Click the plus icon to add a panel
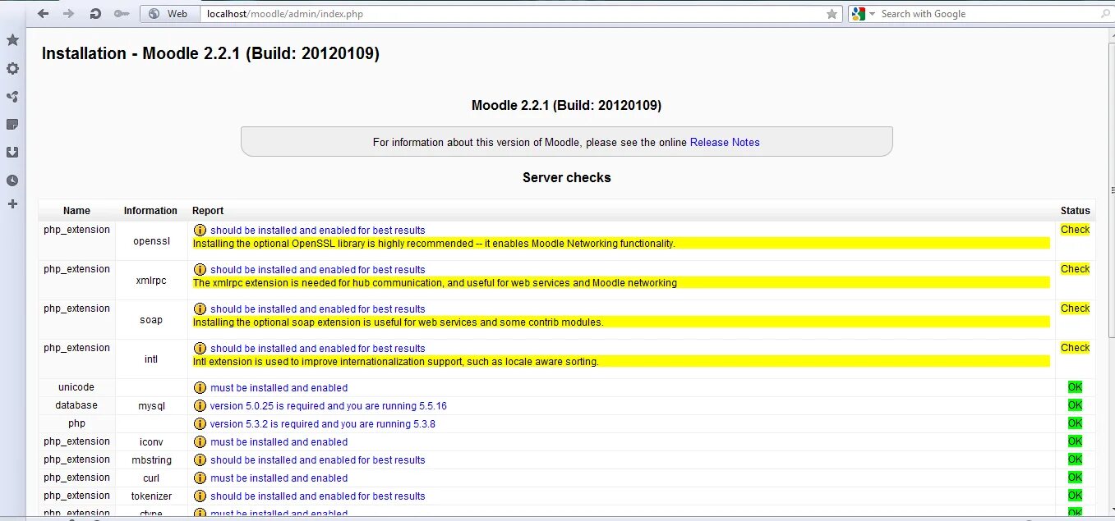Image resolution: width=1115 pixels, height=521 pixels. 12,203
